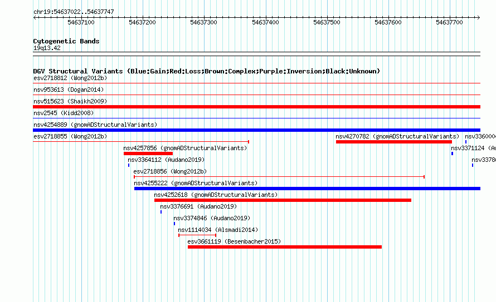Click the 54637100 ruler position
496x302 pixels.
pos(81,22)
